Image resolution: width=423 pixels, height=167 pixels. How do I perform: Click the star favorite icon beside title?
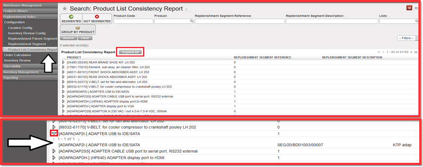(64, 8)
